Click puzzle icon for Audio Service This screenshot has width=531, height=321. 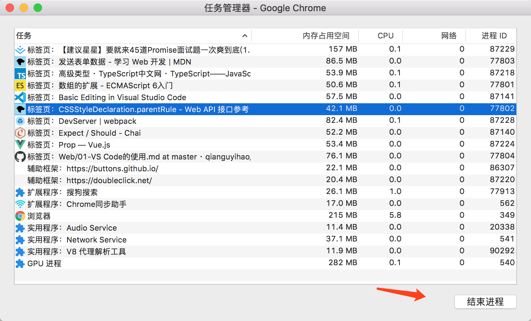(20, 228)
